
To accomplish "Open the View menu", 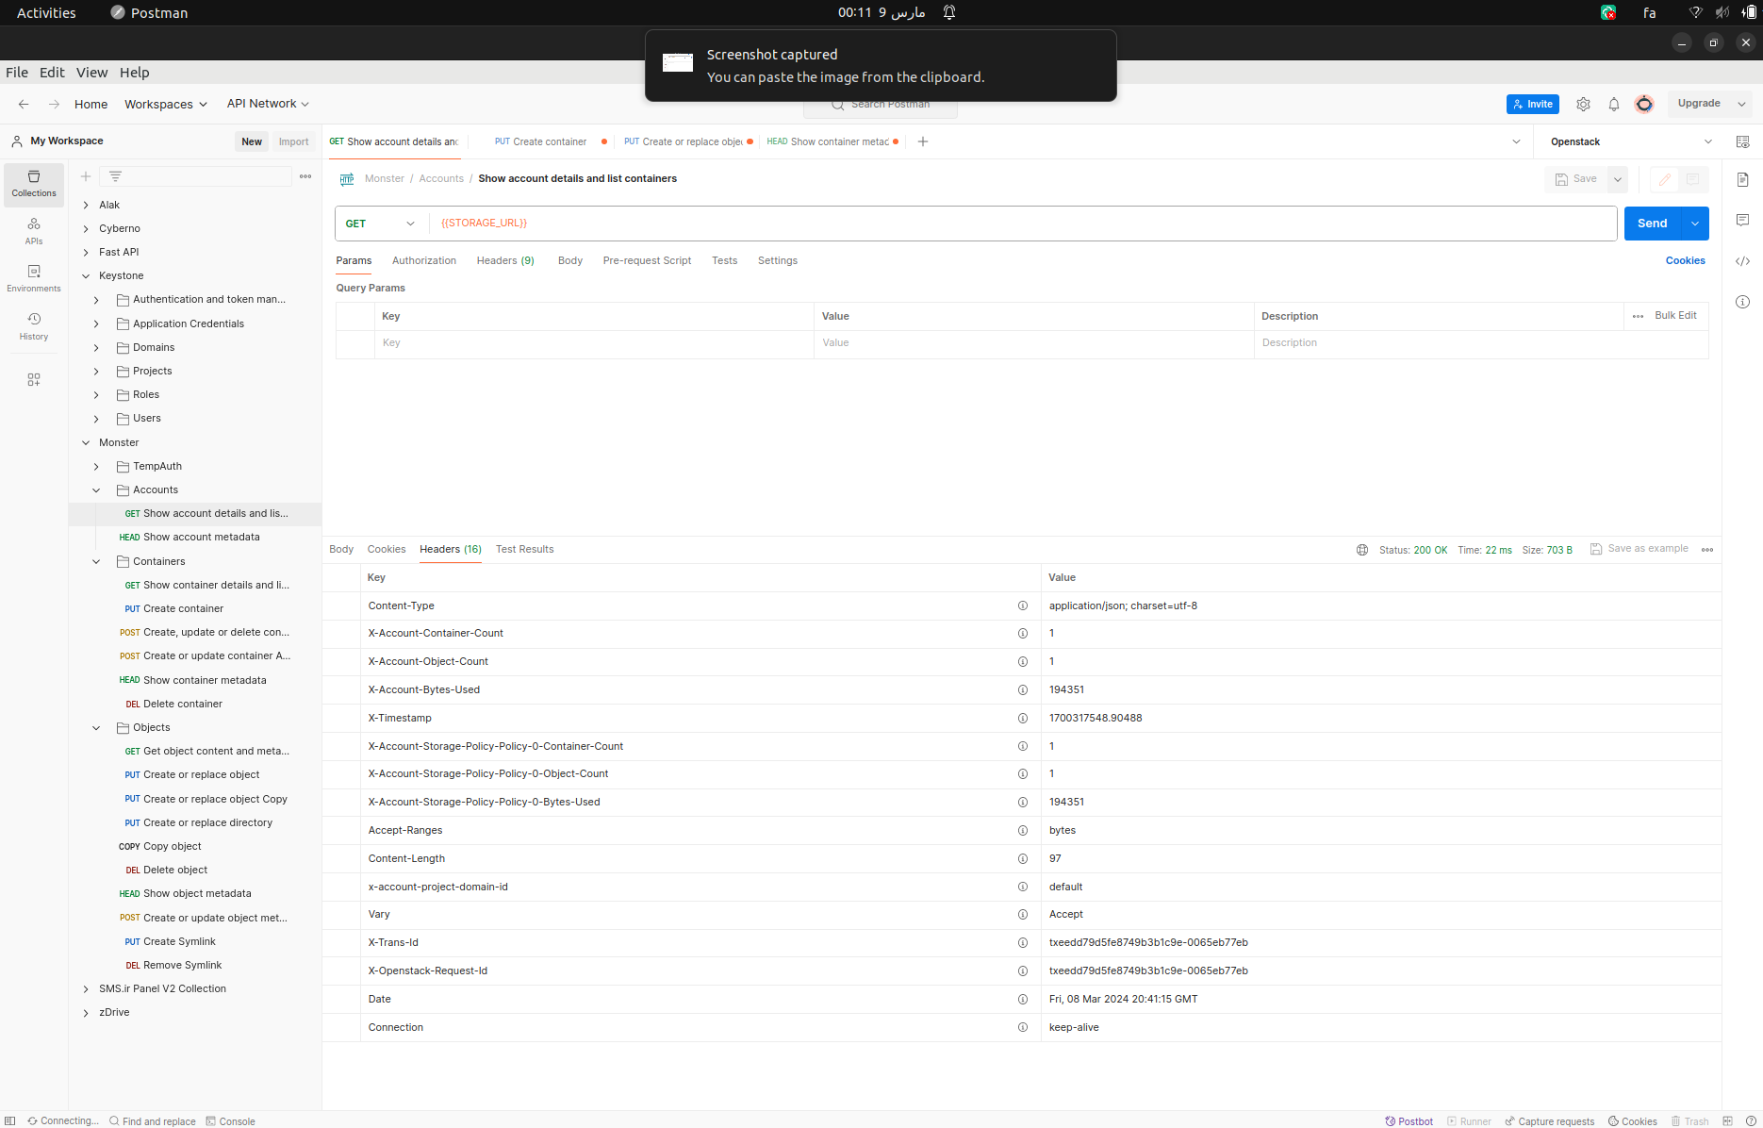I will point(91,73).
